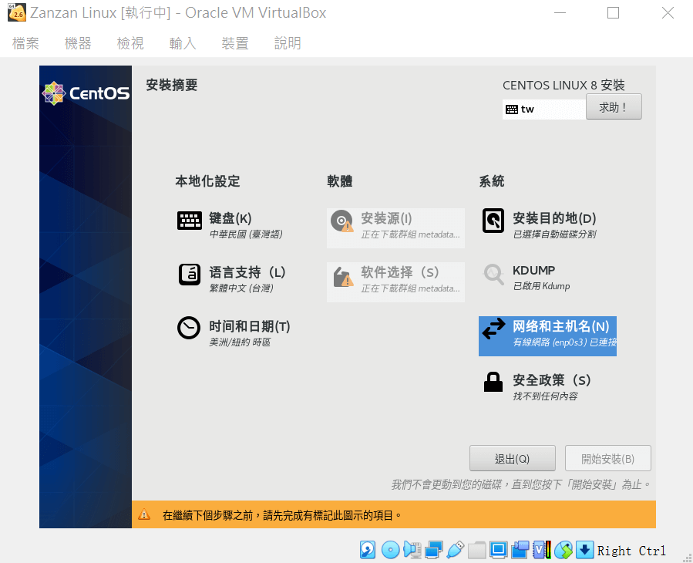This screenshot has width=693, height=563.
Task: Click the 有線網路 (enp0s3) 已連接 text
Action: pos(564,342)
